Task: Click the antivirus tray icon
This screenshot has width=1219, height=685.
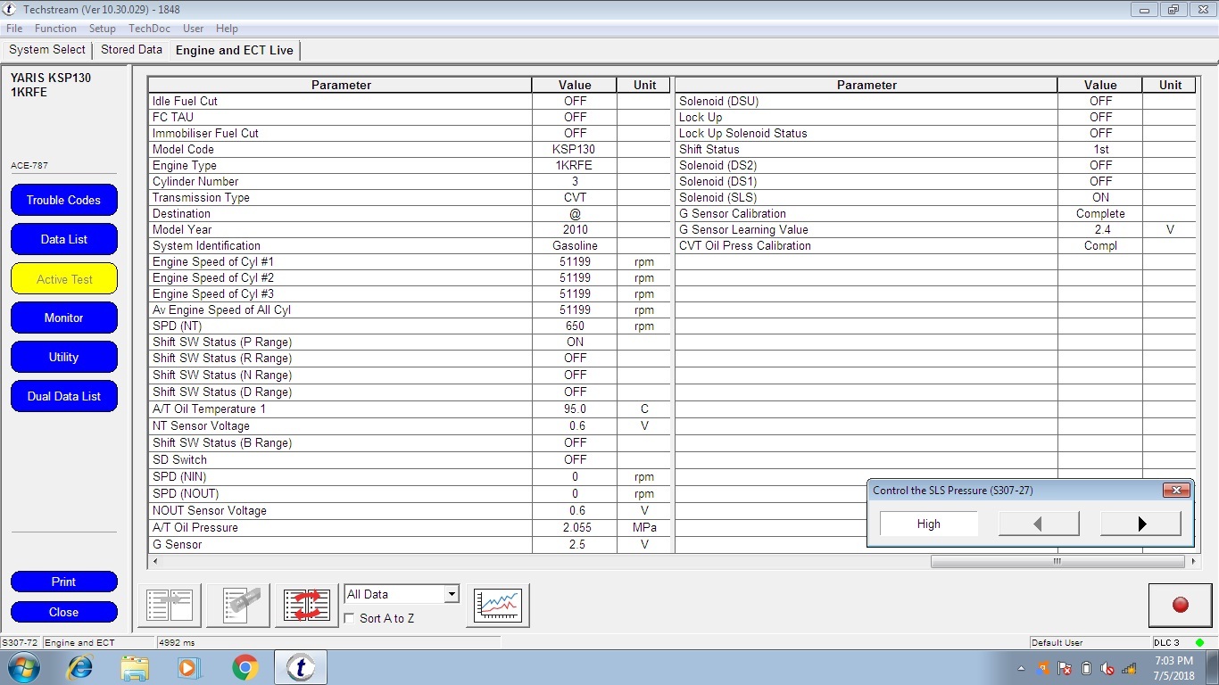Action: [x=1043, y=668]
